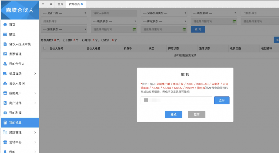
Task: Click the 取消 button in dialog
Action: pyautogui.click(x=196, y=115)
